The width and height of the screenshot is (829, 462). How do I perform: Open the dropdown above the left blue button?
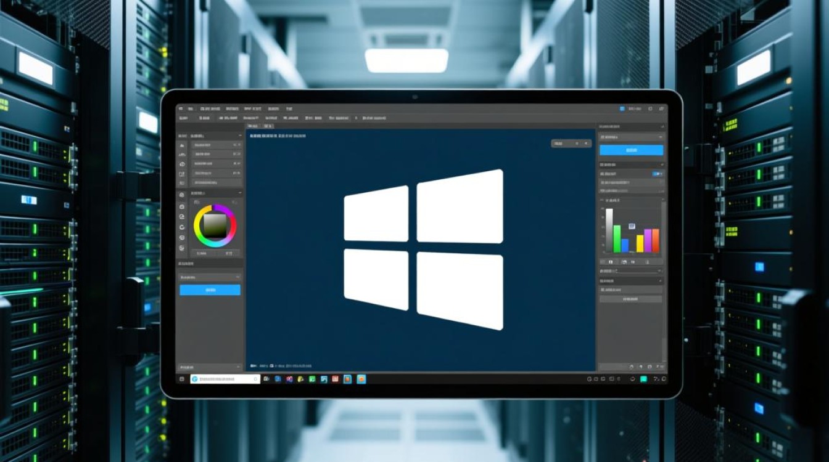pyautogui.click(x=210, y=278)
